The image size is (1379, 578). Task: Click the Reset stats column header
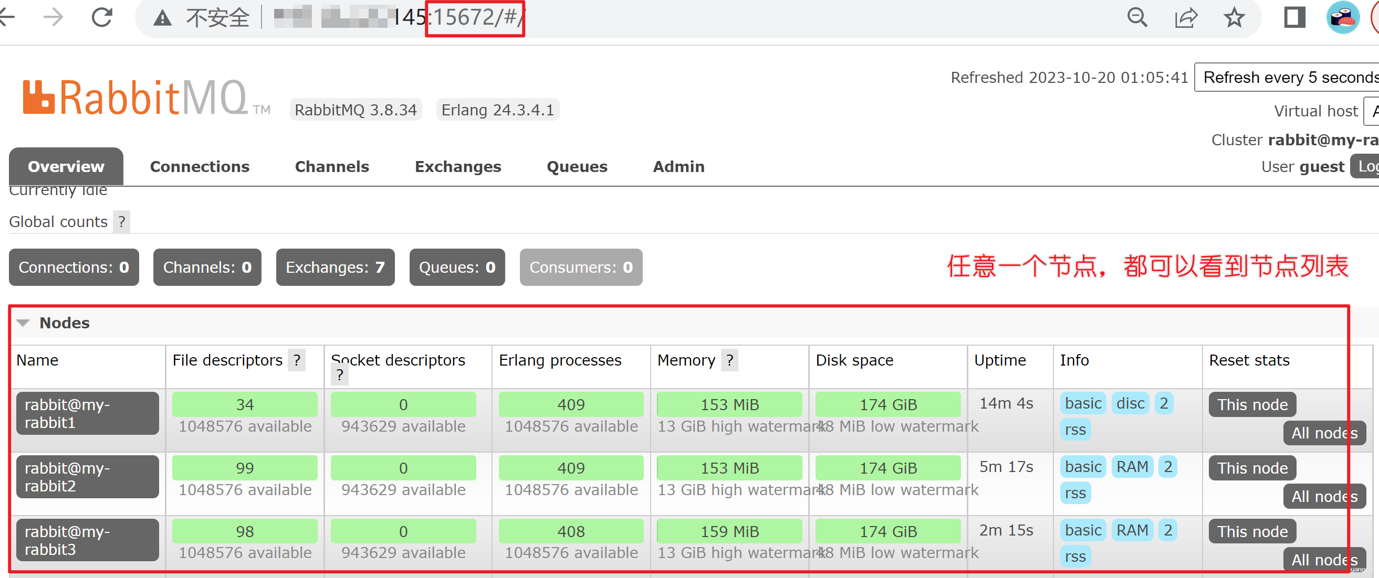[1249, 360]
